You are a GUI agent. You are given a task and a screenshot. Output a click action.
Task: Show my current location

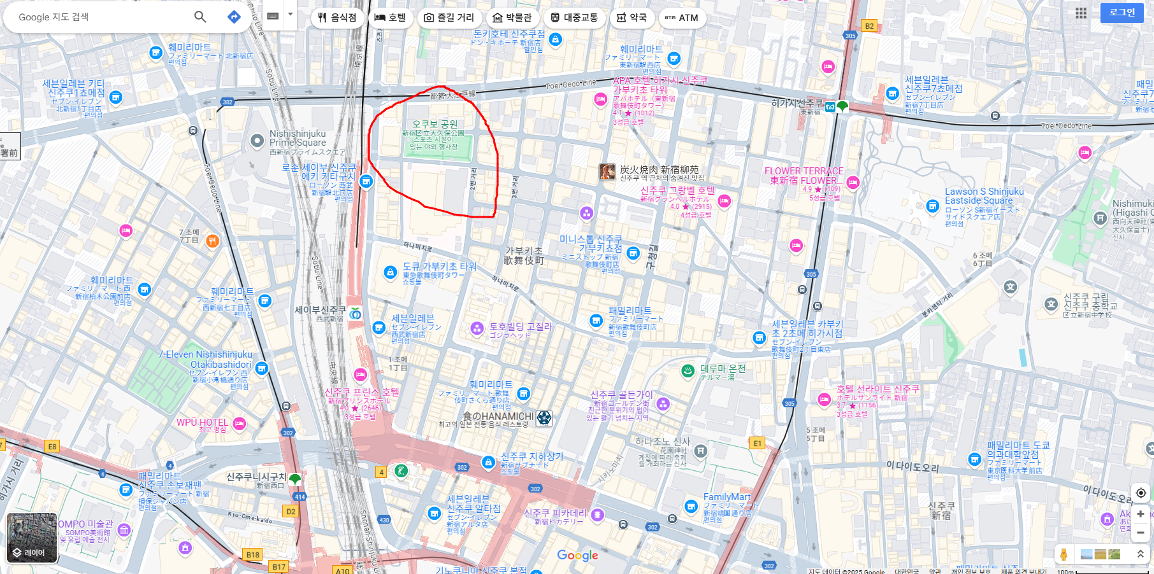1141,493
